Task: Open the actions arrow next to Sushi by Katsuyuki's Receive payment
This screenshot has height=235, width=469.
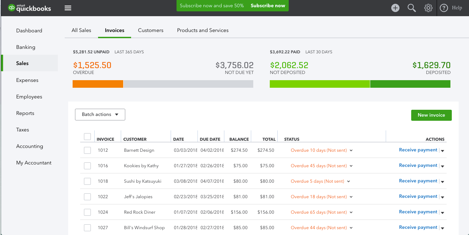Action: 443,181
